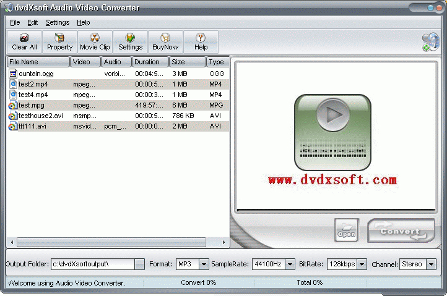
Task: Click the www.dvdxsoft.com link
Action: [332, 180]
